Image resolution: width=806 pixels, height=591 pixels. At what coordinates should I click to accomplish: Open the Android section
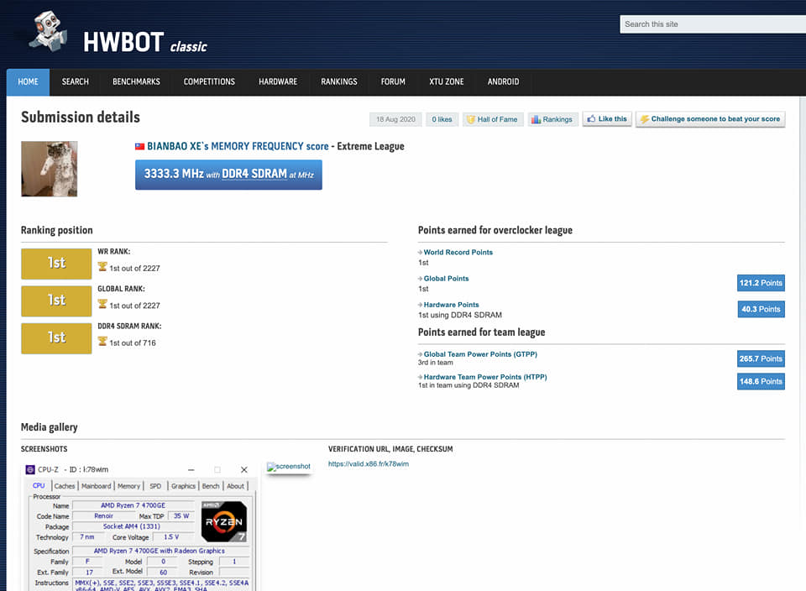(503, 81)
